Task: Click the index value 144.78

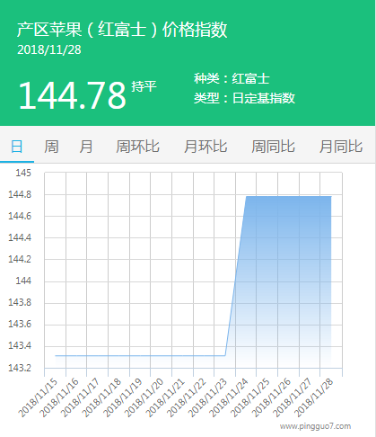Action: tap(72, 96)
